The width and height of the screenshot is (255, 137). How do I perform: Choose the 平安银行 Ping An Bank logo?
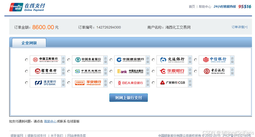click(x=88, y=83)
